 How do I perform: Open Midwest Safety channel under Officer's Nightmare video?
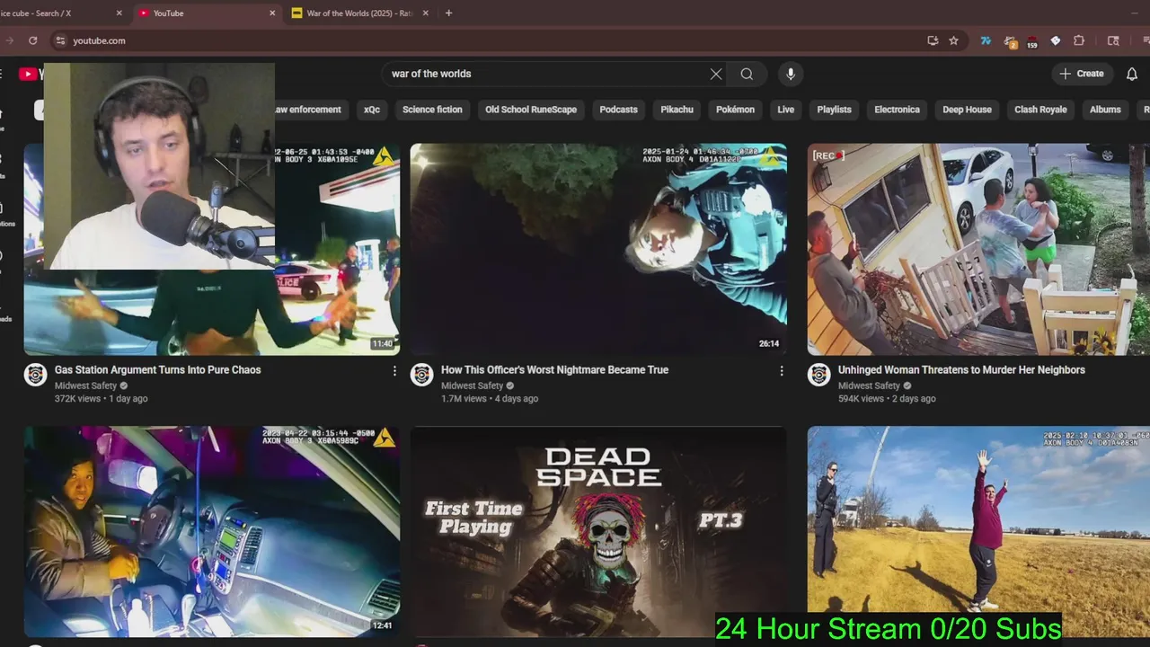(472, 386)
